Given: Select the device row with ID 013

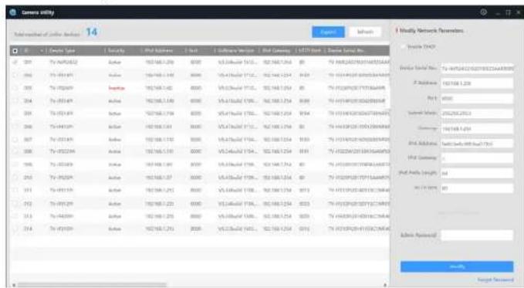Looking at the screenshot, I should coord(200,216).
